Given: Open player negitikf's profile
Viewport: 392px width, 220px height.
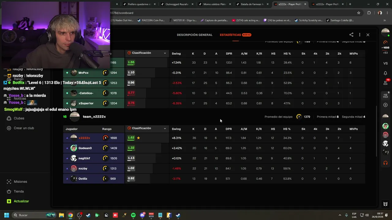Looking at the screenshot, I should (84, 158).
